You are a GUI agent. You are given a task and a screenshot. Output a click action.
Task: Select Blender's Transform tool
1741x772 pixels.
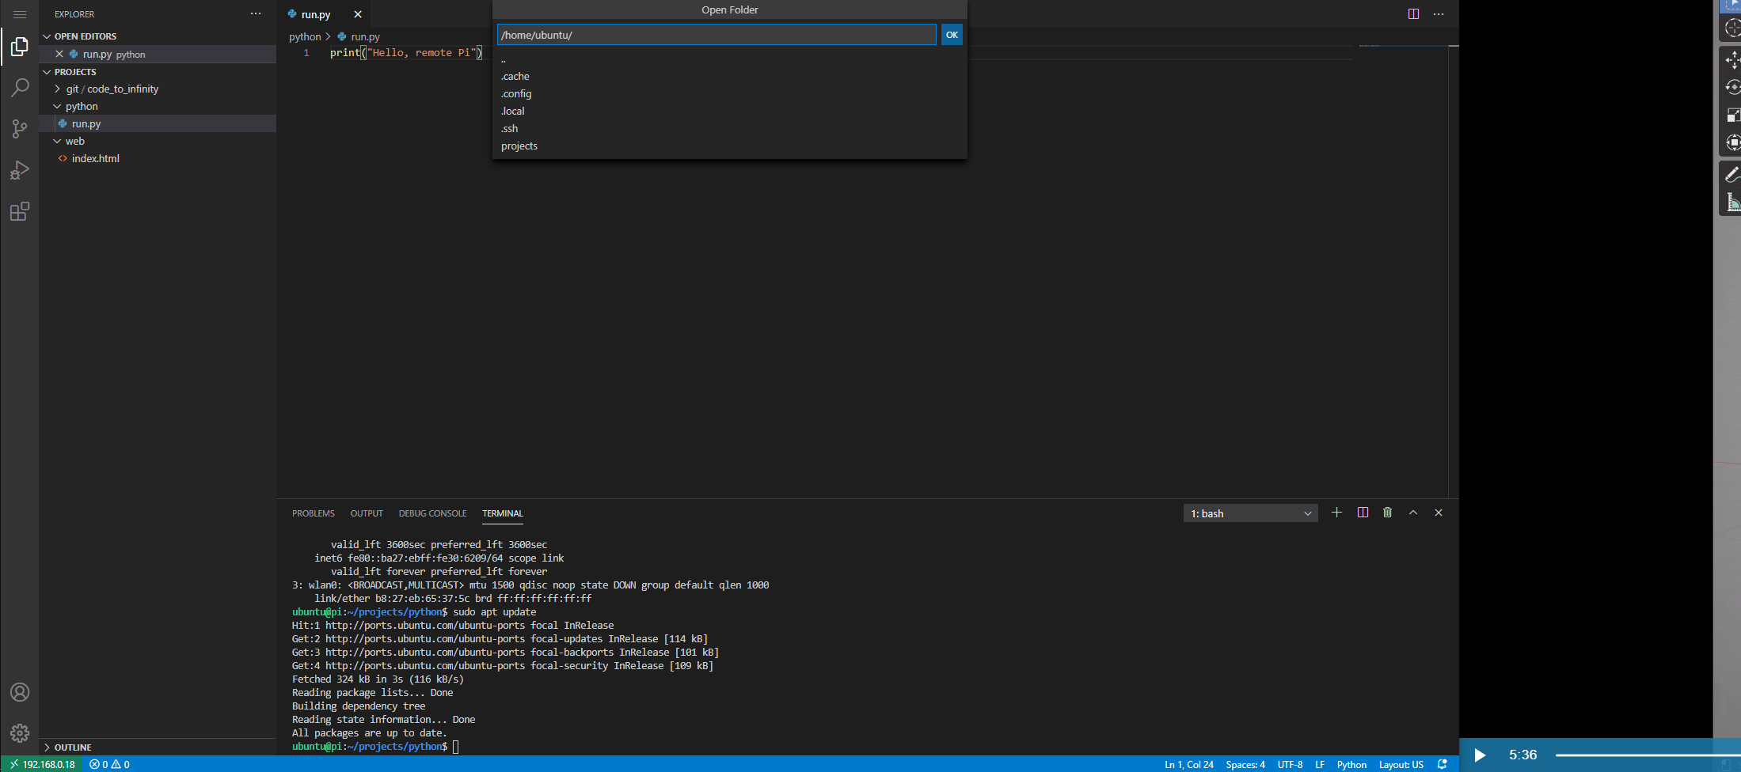click(1732, 142)
